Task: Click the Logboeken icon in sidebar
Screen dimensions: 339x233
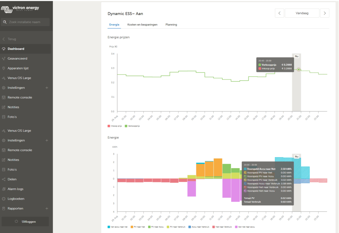Action: tap(4, 199)
